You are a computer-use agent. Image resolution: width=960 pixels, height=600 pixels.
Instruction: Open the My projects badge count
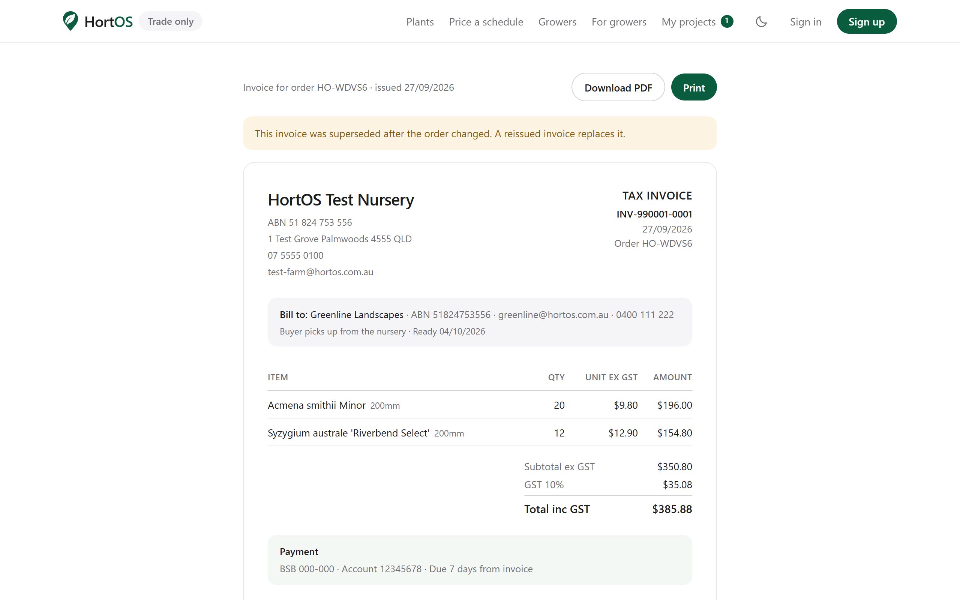click(727, 21)
